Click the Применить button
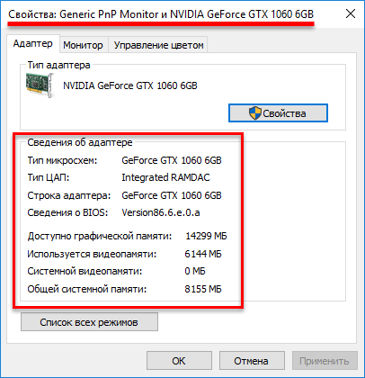 click(325, 361)
